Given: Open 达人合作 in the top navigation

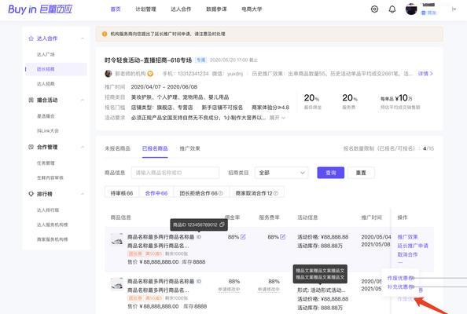Looking at the screenshot, I should pos(181,9).
